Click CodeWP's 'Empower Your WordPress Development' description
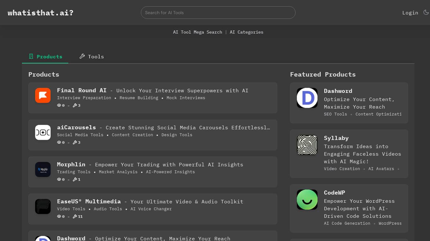This screenshot has width=430, height=241. pyautogui.click(x=359, y=209)
